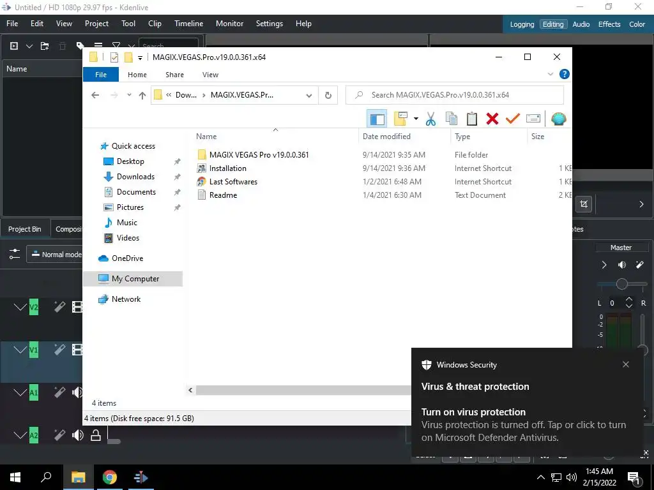Screen dimensions: 654x490
Task: Collapse the A2 track
Action: coord(20,435)
